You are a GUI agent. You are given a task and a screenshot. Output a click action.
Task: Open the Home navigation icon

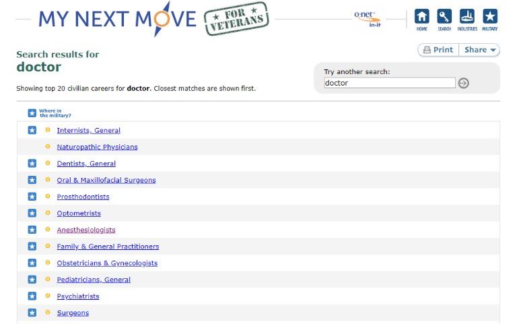pos(421,20)
